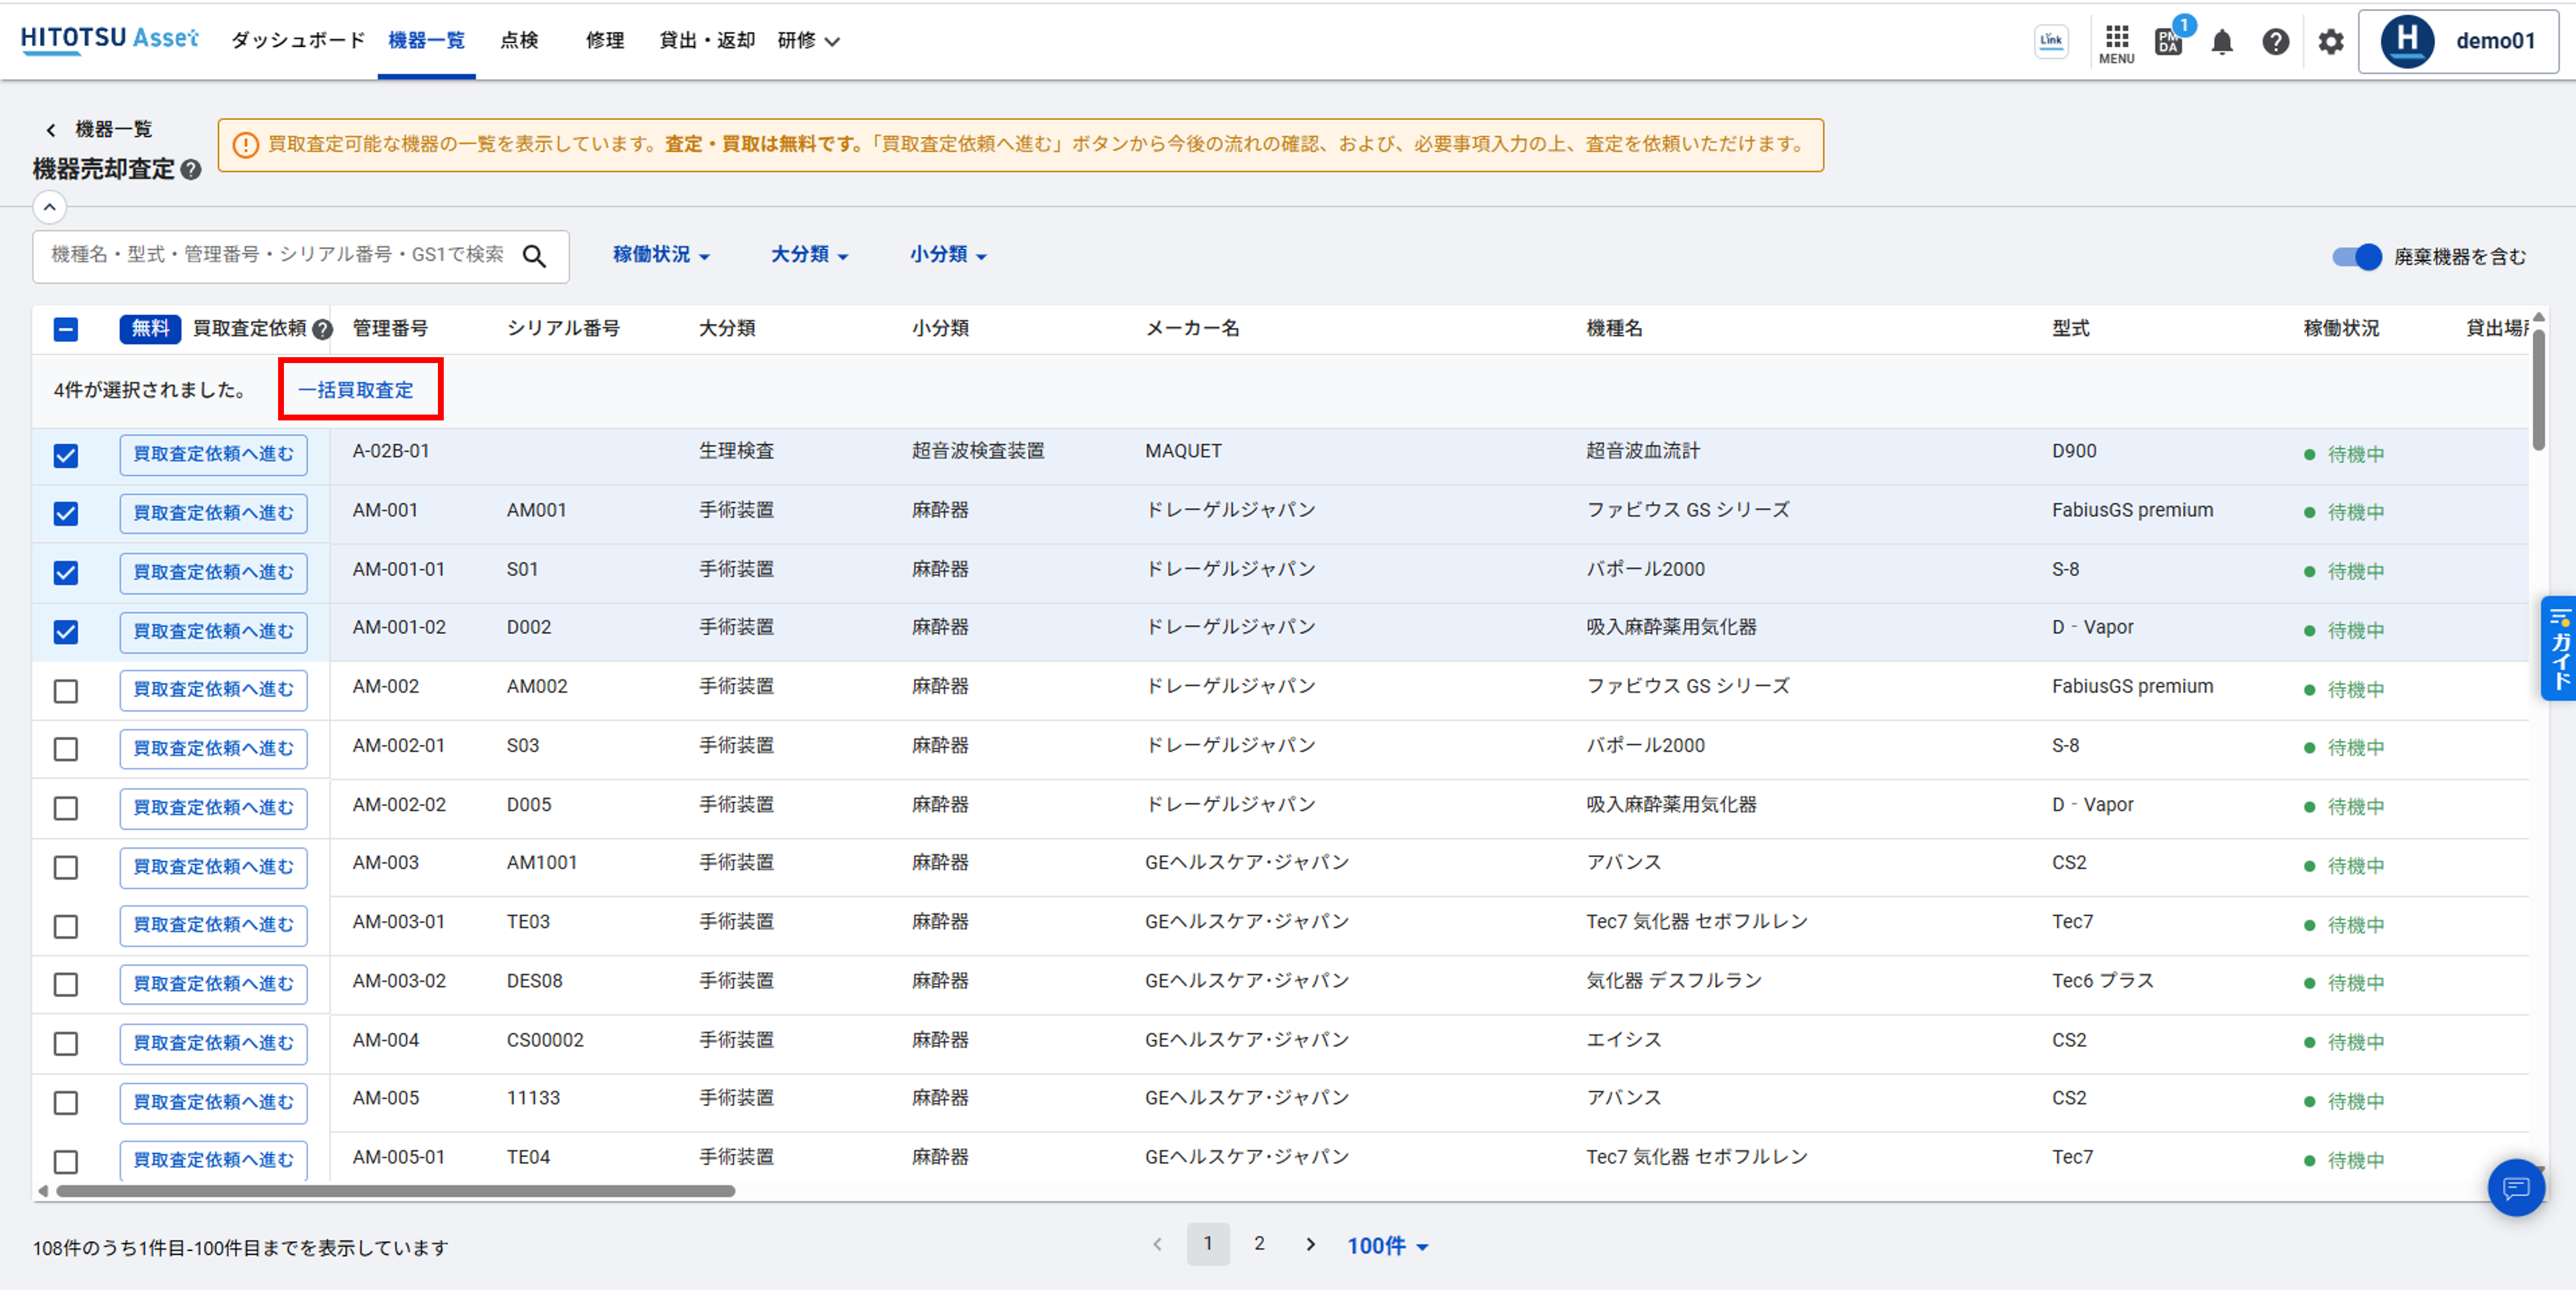This screenshot has height=1290, width=2576.
Task: Click the メーカー名 column header
Action: click(1192, 329)
